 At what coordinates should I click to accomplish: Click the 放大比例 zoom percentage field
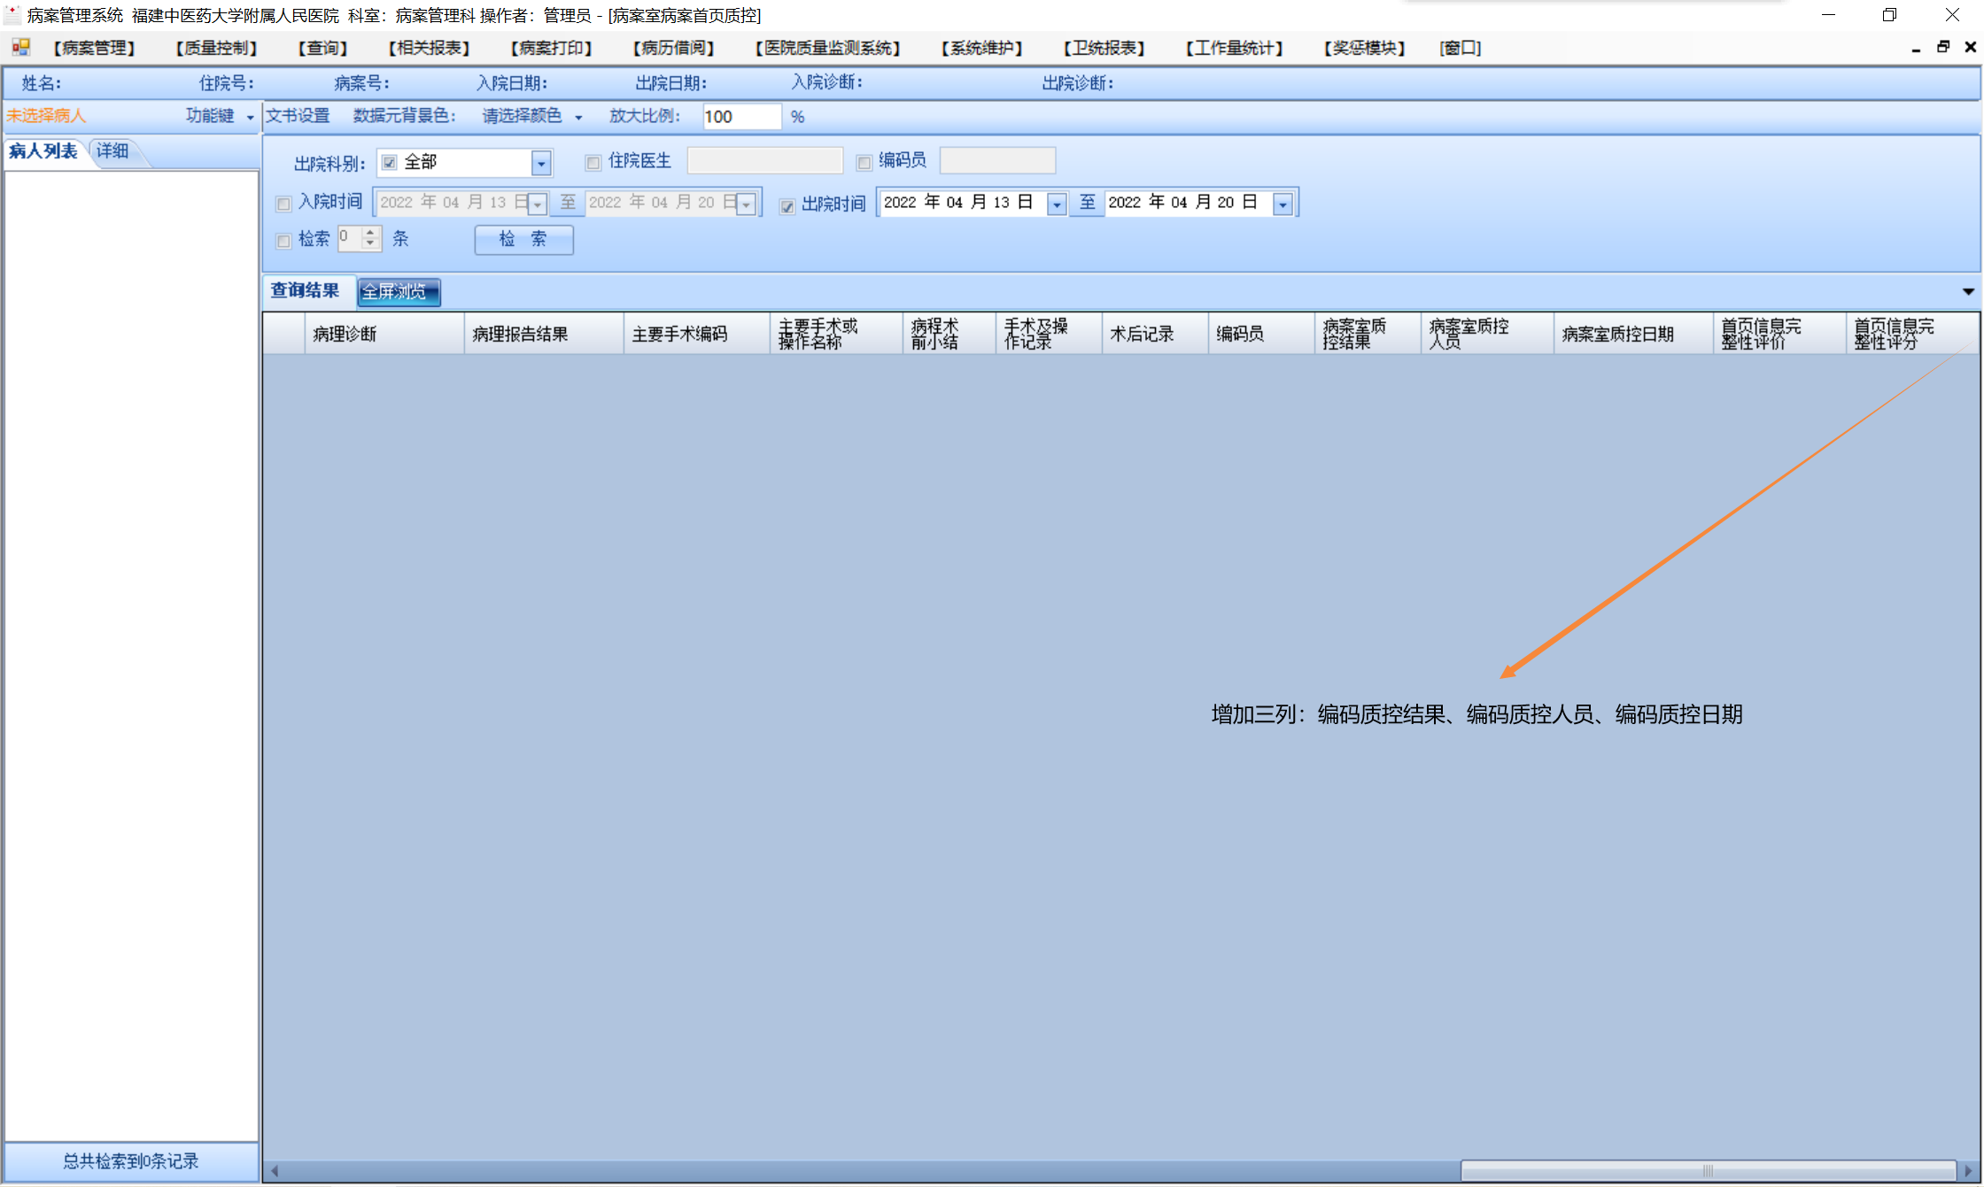coord(740,117)
